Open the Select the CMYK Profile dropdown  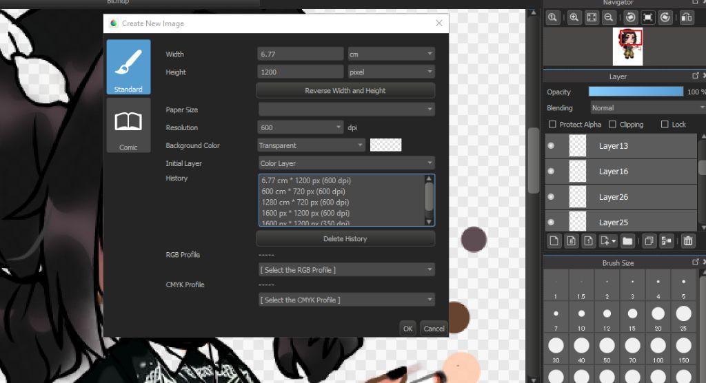click(347, 300)
